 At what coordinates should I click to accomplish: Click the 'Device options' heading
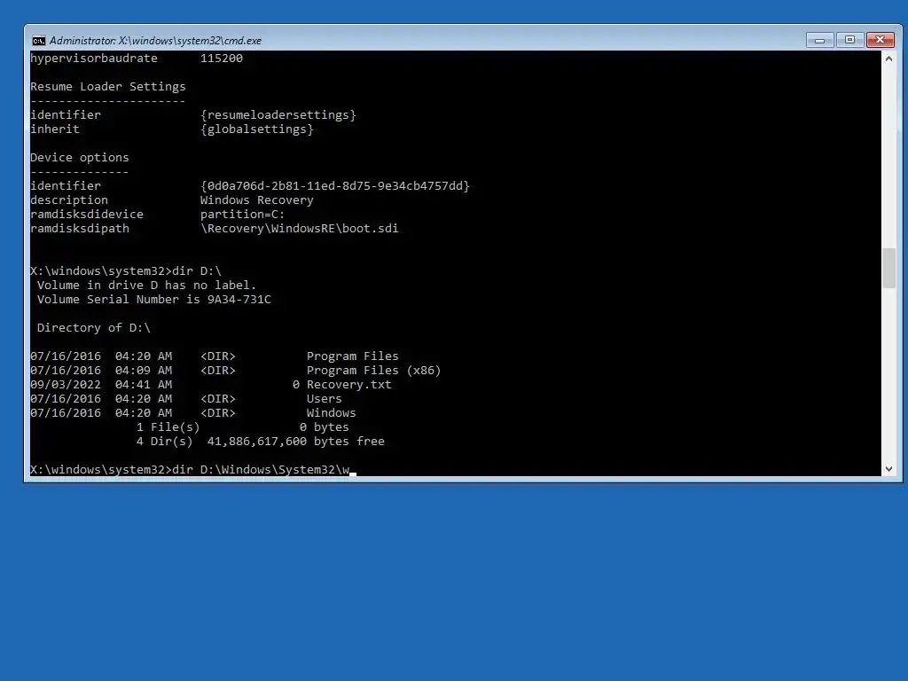tap(79, 158)
